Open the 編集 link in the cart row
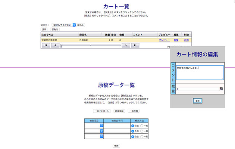This screenshot has width=235, height=149. pyautogui.click(x=176, y=40)
